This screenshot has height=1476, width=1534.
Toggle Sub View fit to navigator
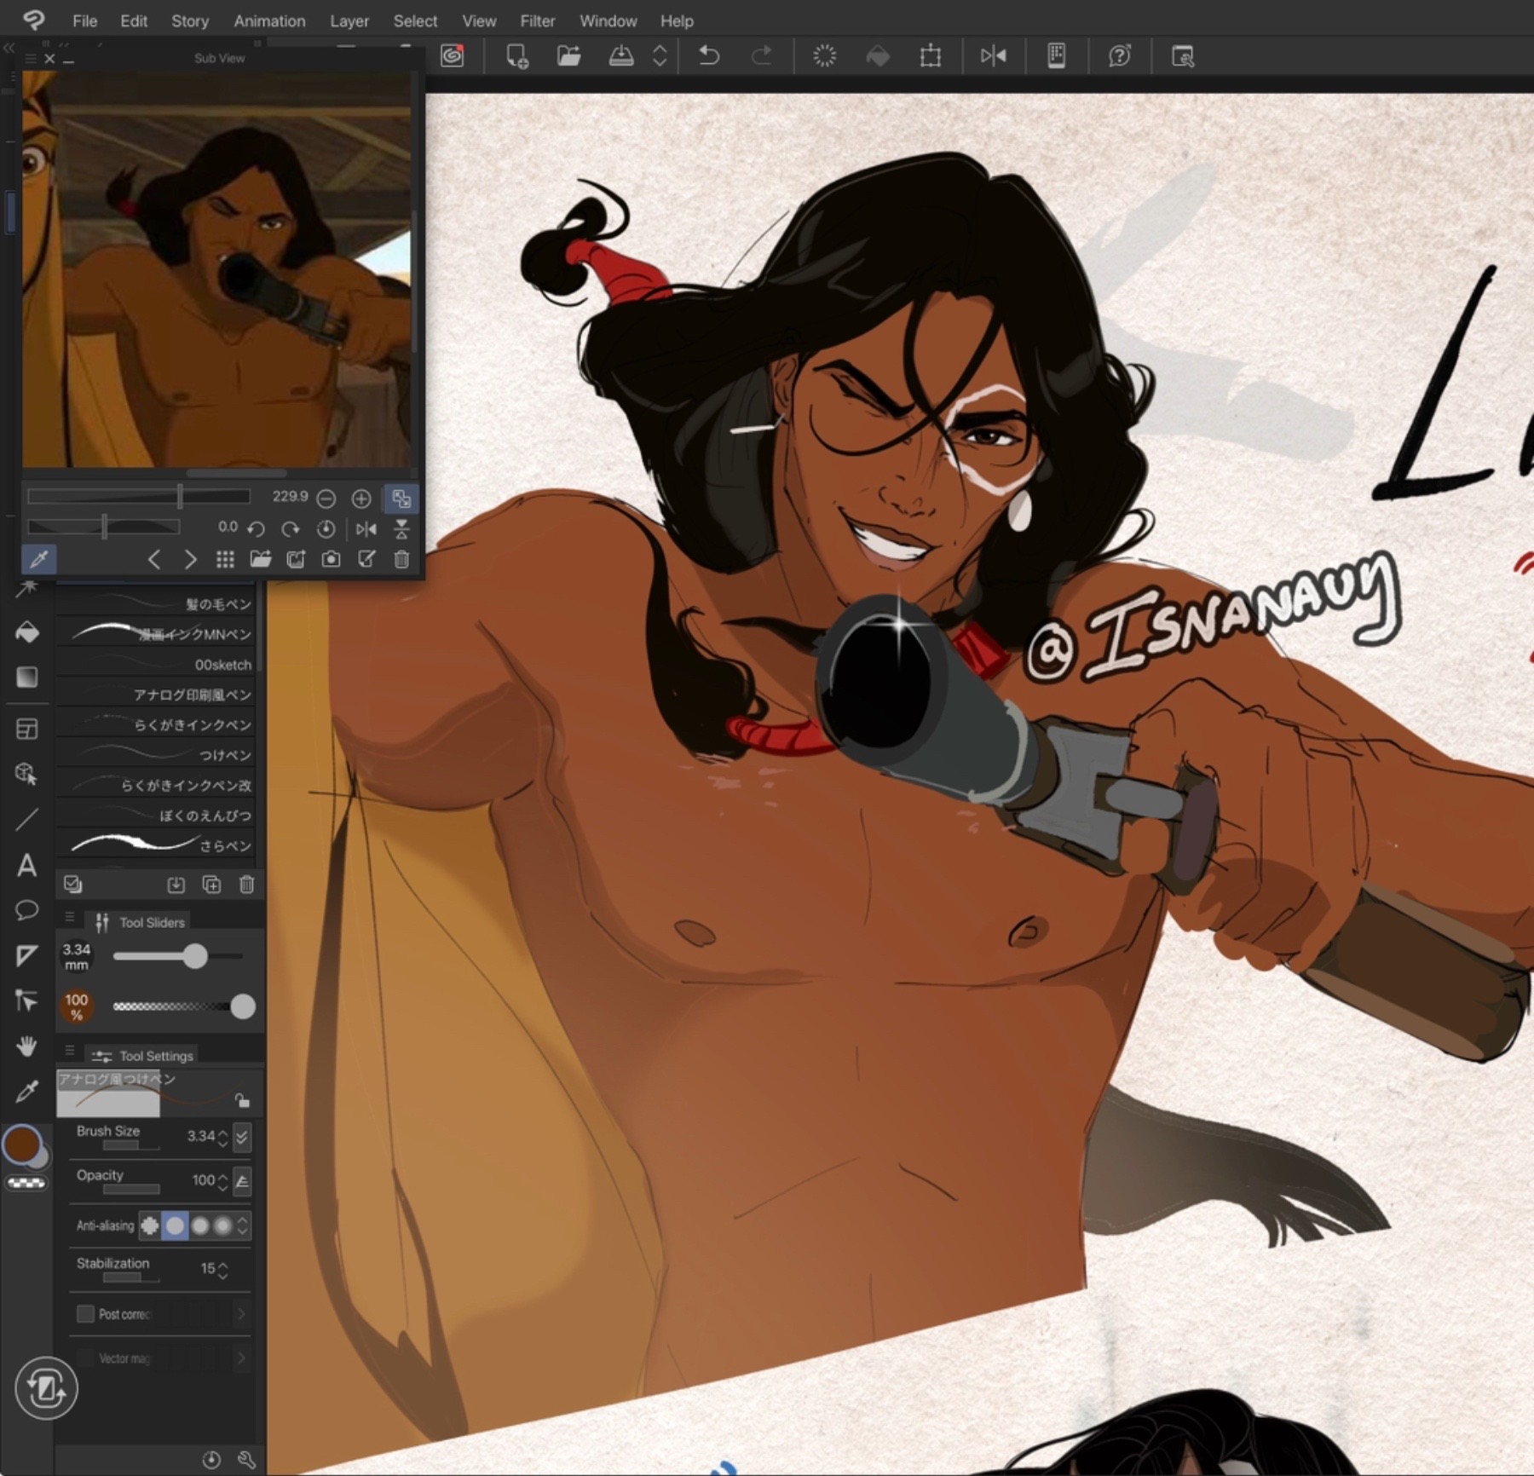pos(401,498)
